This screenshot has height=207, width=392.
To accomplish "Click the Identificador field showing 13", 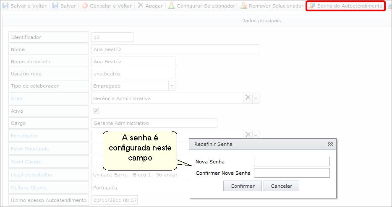I will click(x=112, y=37).
